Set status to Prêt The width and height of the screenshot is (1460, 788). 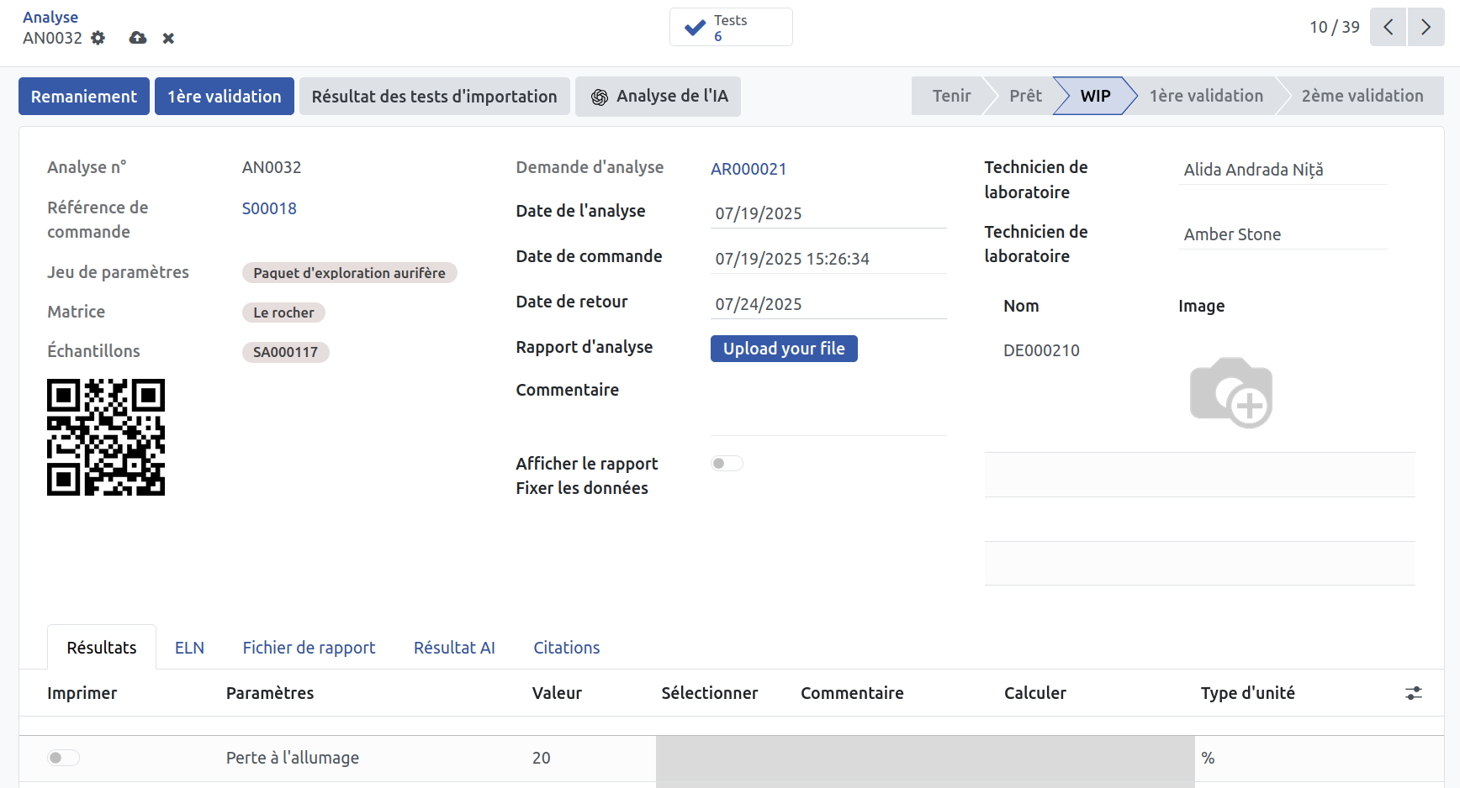point(1025,96)
